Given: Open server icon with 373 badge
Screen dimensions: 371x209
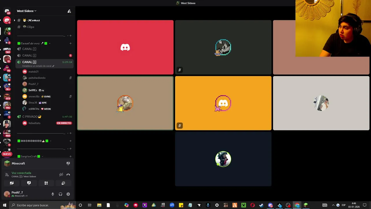Looking at the screenshot, I should 7,96.
